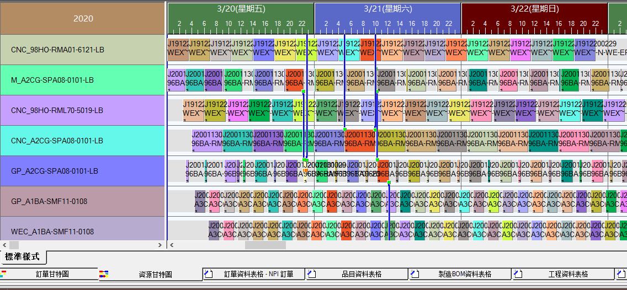Select the 標準樣式 style tab

coord(23,257)
